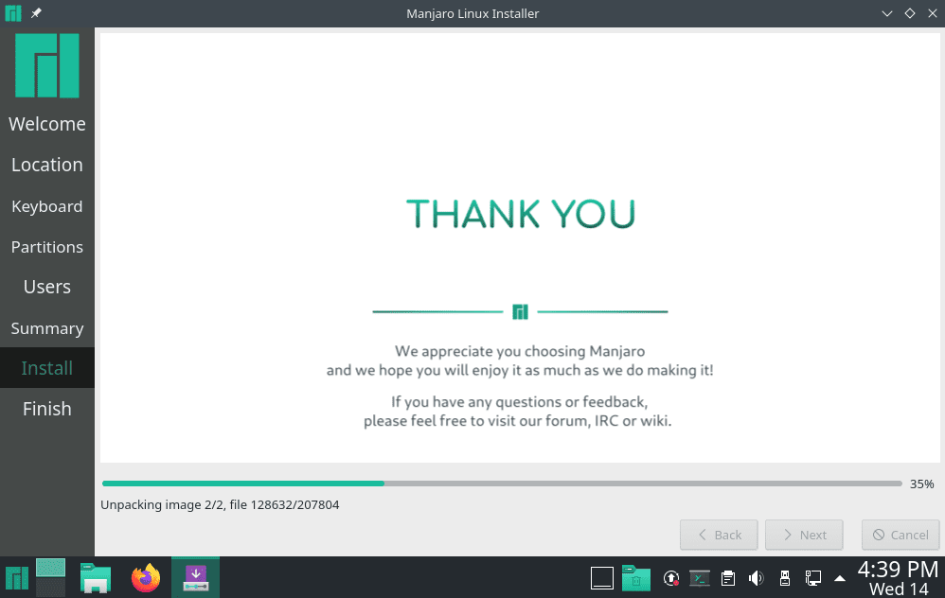945x598 pixels.
Task: Click the update notifier icon in system tray
Action: pyautogui.click(x=671, y=577)
